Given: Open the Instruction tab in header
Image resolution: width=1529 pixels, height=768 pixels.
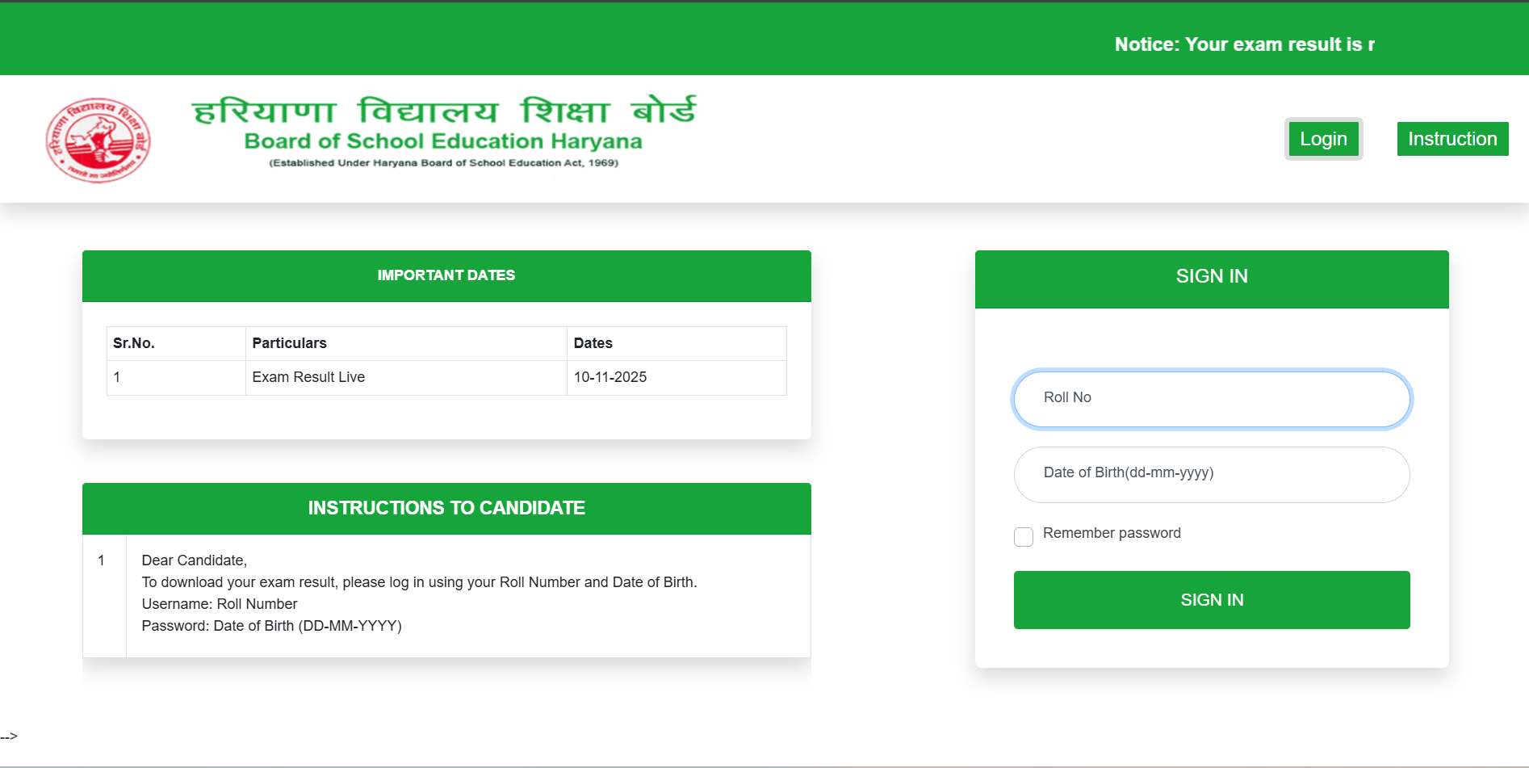Looking at the screenshot, I should pyautogui.click(x=1452, y=139).
